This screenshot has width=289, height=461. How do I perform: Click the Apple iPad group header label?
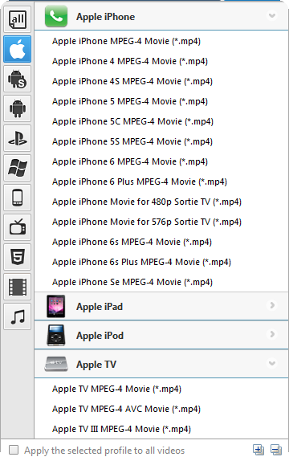click(x=100, y=307)
